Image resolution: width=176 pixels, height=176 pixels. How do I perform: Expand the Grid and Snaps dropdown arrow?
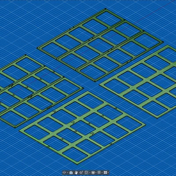point(102,172)
